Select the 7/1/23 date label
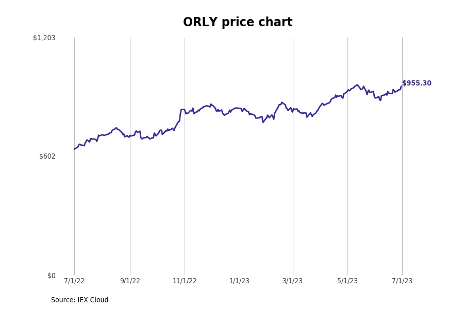The image size is (464, 309). tap(402, 281)
